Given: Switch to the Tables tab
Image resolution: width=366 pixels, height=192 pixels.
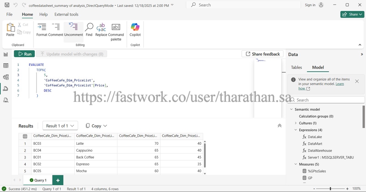Looking at the screenshot, I should pos(296,67).
